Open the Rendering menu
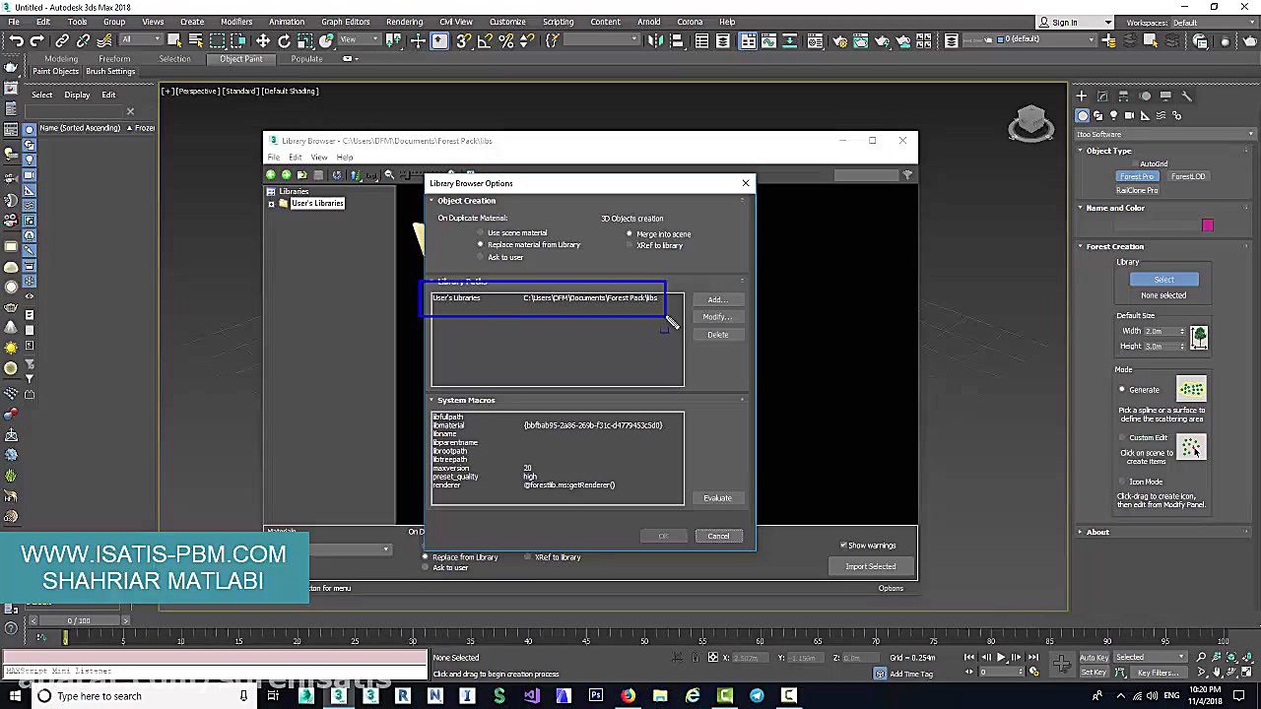This screenshot has height=709, width=1261. pos(404,22)
